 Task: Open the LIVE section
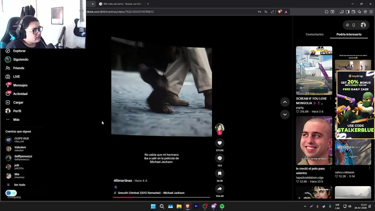point(13,76)
